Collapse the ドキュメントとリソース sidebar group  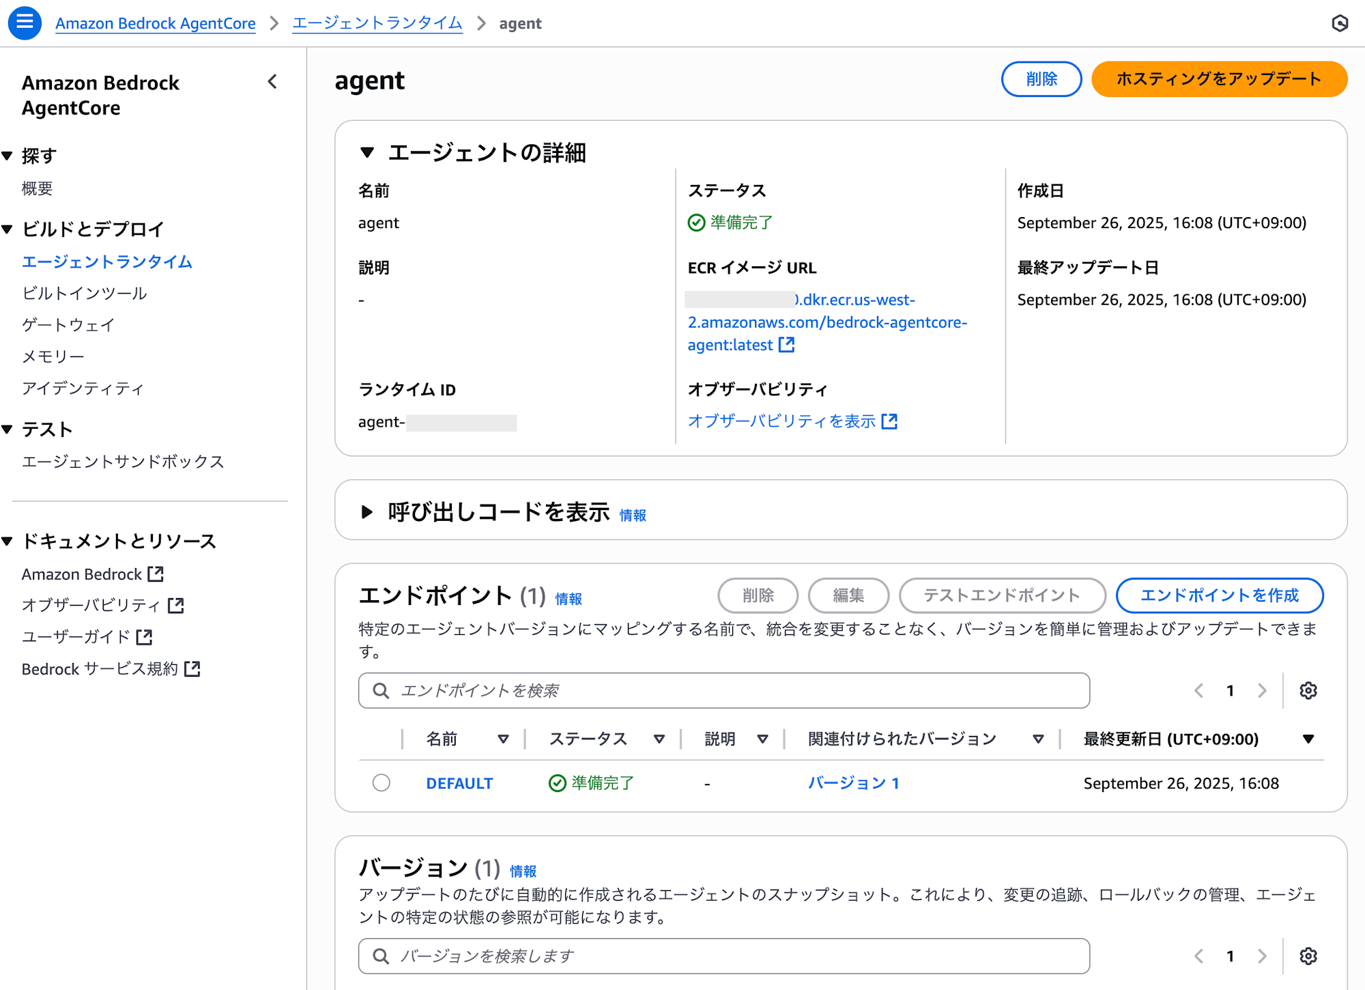8,541
